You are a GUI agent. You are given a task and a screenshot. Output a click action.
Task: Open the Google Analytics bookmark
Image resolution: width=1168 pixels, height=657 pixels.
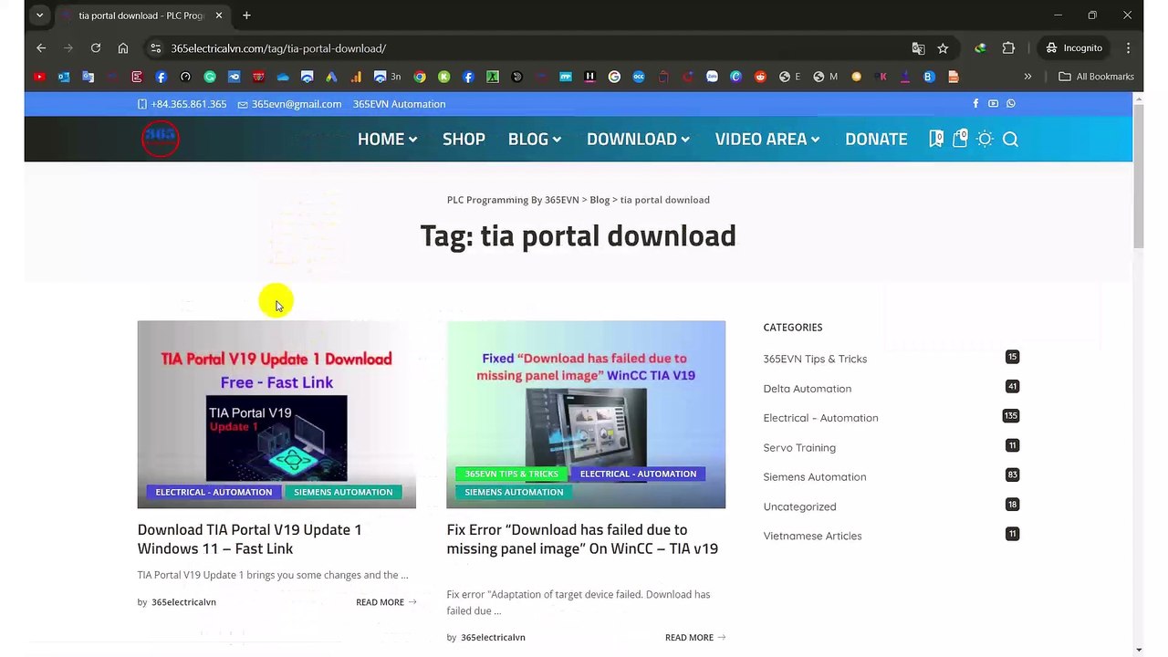(x=356, y=77)
